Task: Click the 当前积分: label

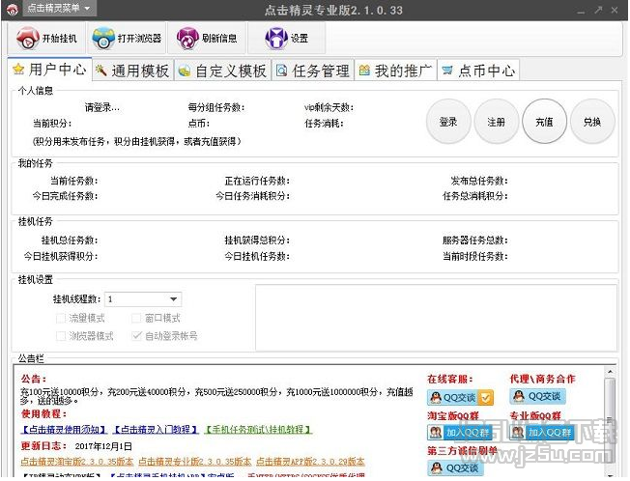Action: click(x=52, y=124)
